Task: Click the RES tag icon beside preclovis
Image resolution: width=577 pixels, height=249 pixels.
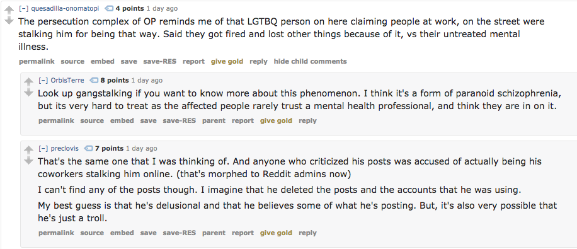Action: 89,148
